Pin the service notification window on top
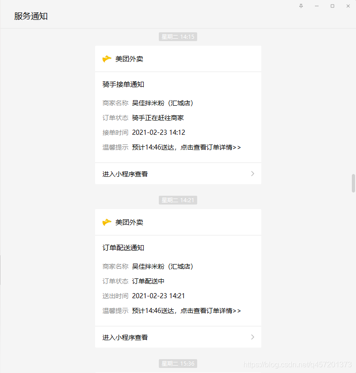 tap(301, 6)
